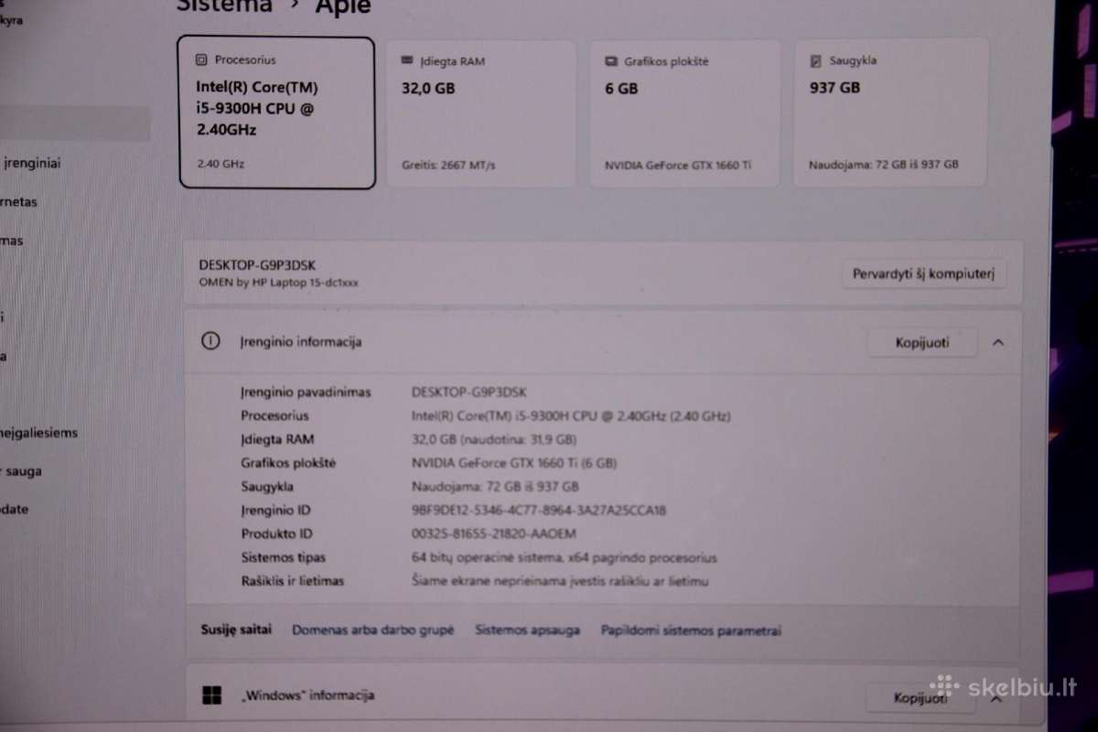Click the storage drive icon
The width and height of the screenshot is (1098, 732).
click(815, 61)
